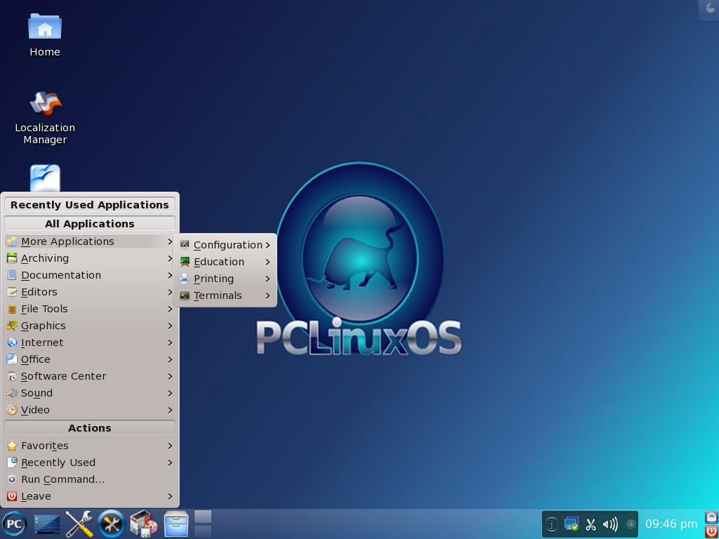This screenshot has width=719, height=539.
Task: Switch to the upper virtual desktop in pager
Action: coord(203,517)
